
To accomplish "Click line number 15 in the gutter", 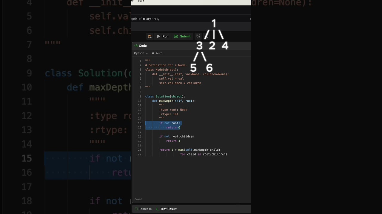I will (139, 123).
